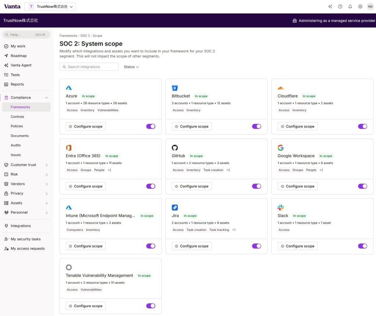Click the Cloudflare logo icon
The height and width of the screenshot is (316, 376).
coord(281,88)
